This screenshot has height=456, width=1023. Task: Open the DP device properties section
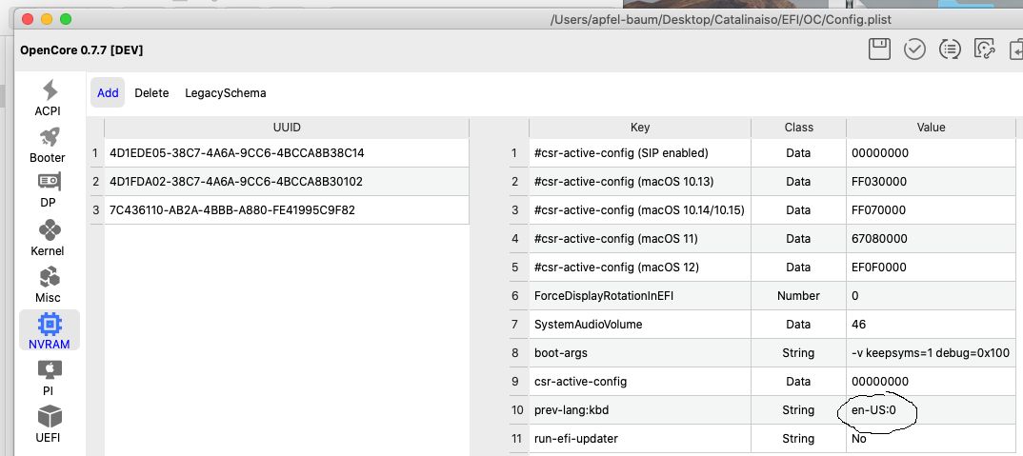[x=48, y=190]
